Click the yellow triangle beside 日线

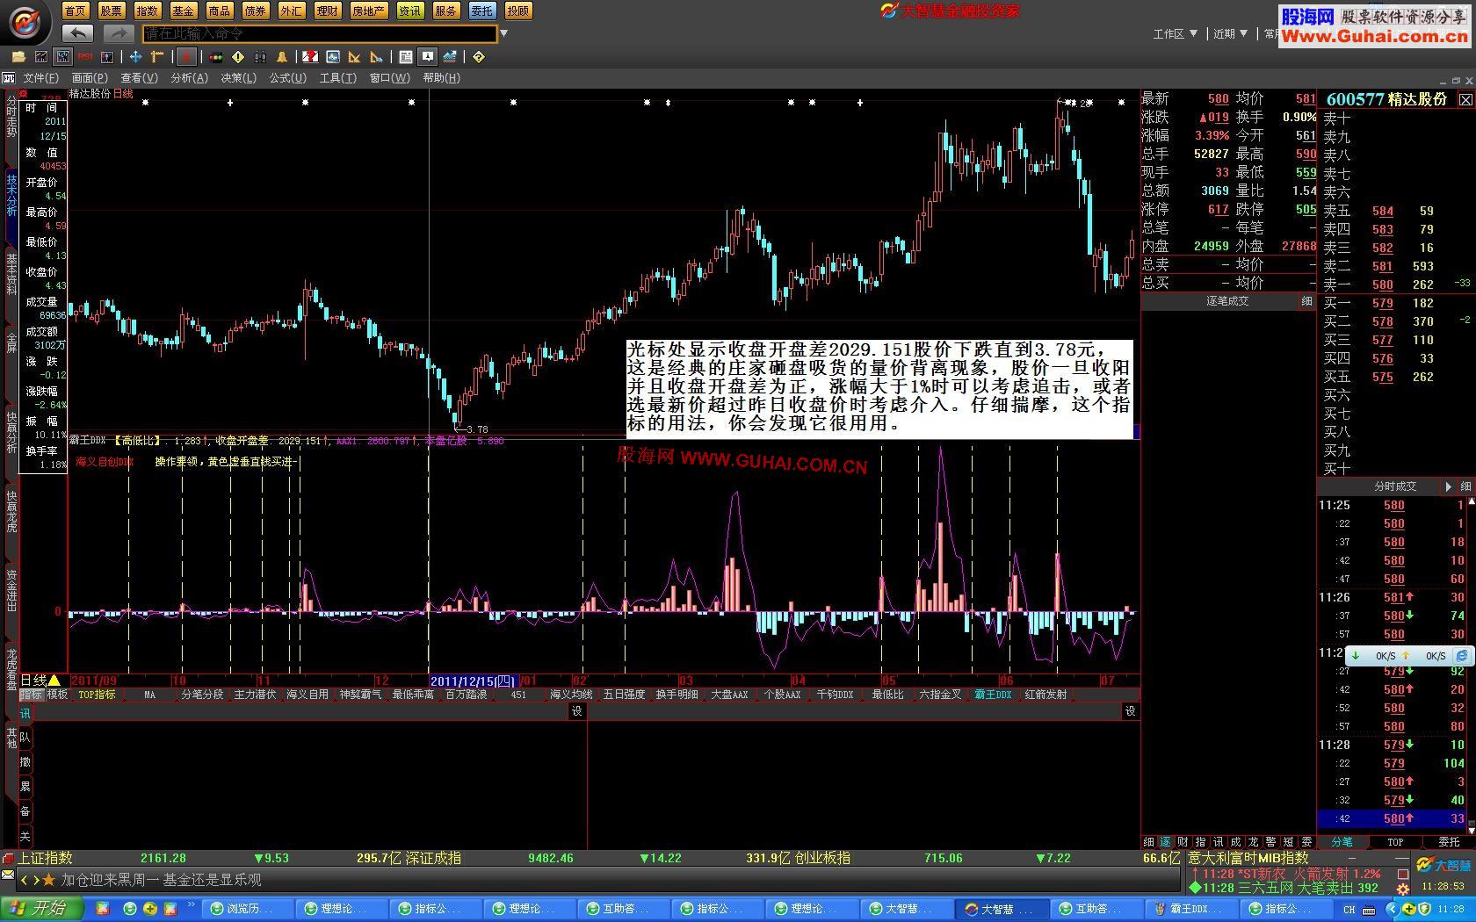(x=54, y=681)
